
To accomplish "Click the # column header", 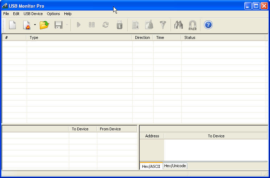I will (x=14, y=37).
